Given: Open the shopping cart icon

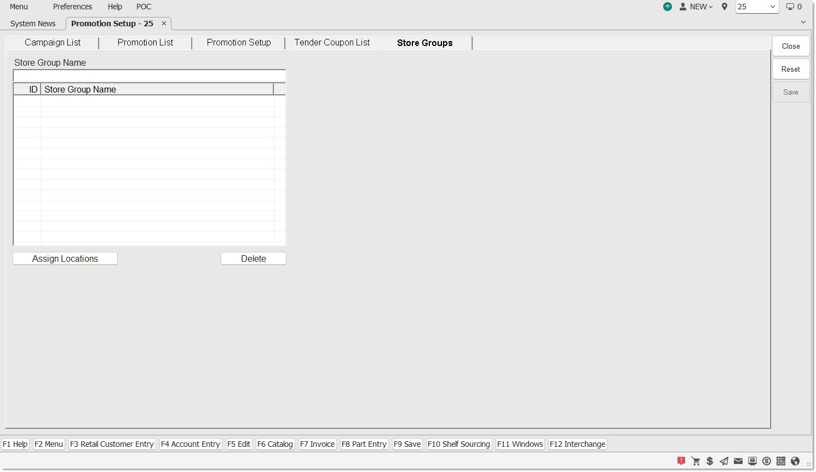Looking at the screenshot, I should click(x=696, y=461).
